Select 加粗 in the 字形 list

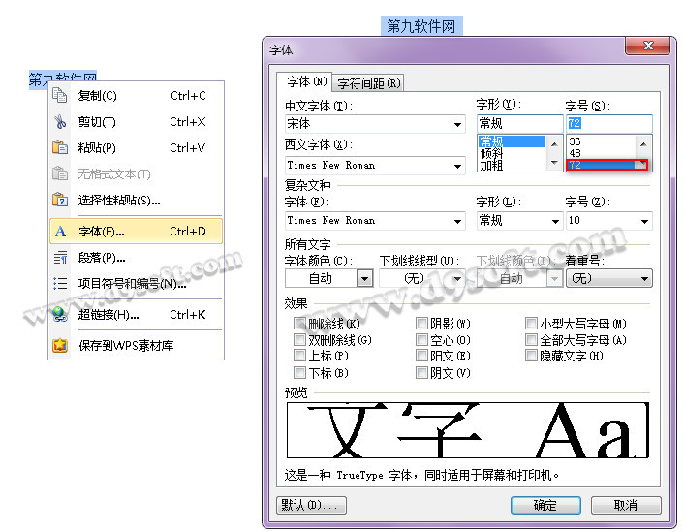512,165
